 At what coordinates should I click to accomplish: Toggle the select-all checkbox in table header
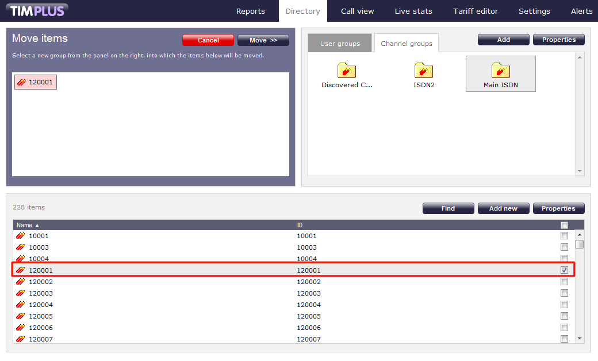[x=564, y=225]
